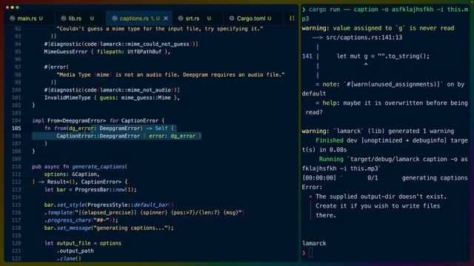Click 'generate_captions' function name
This screenshot has height=266, width=474.
pyautogui.click(x=99, y=166)
